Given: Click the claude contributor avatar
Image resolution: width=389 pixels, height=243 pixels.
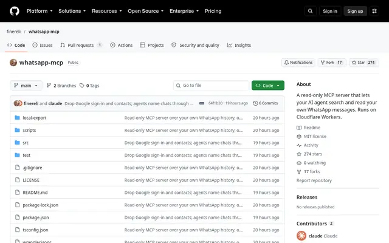Looking at the screenshot, I should (x=301, y=236).
